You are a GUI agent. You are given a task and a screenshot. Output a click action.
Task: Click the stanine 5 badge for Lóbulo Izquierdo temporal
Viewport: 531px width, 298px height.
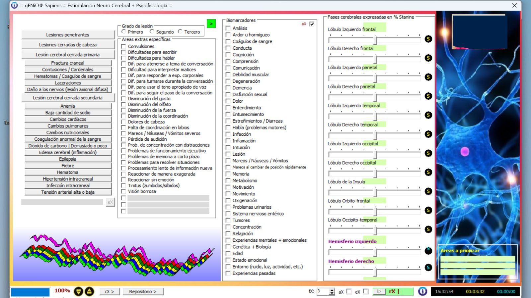click(x=428, y=115)
